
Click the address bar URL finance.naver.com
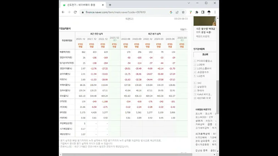tap(115, 12)
